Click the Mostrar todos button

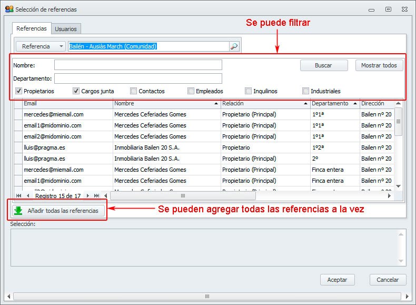(379, 65)
